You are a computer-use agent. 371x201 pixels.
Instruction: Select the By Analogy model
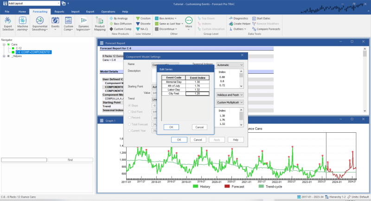(119, 18)
